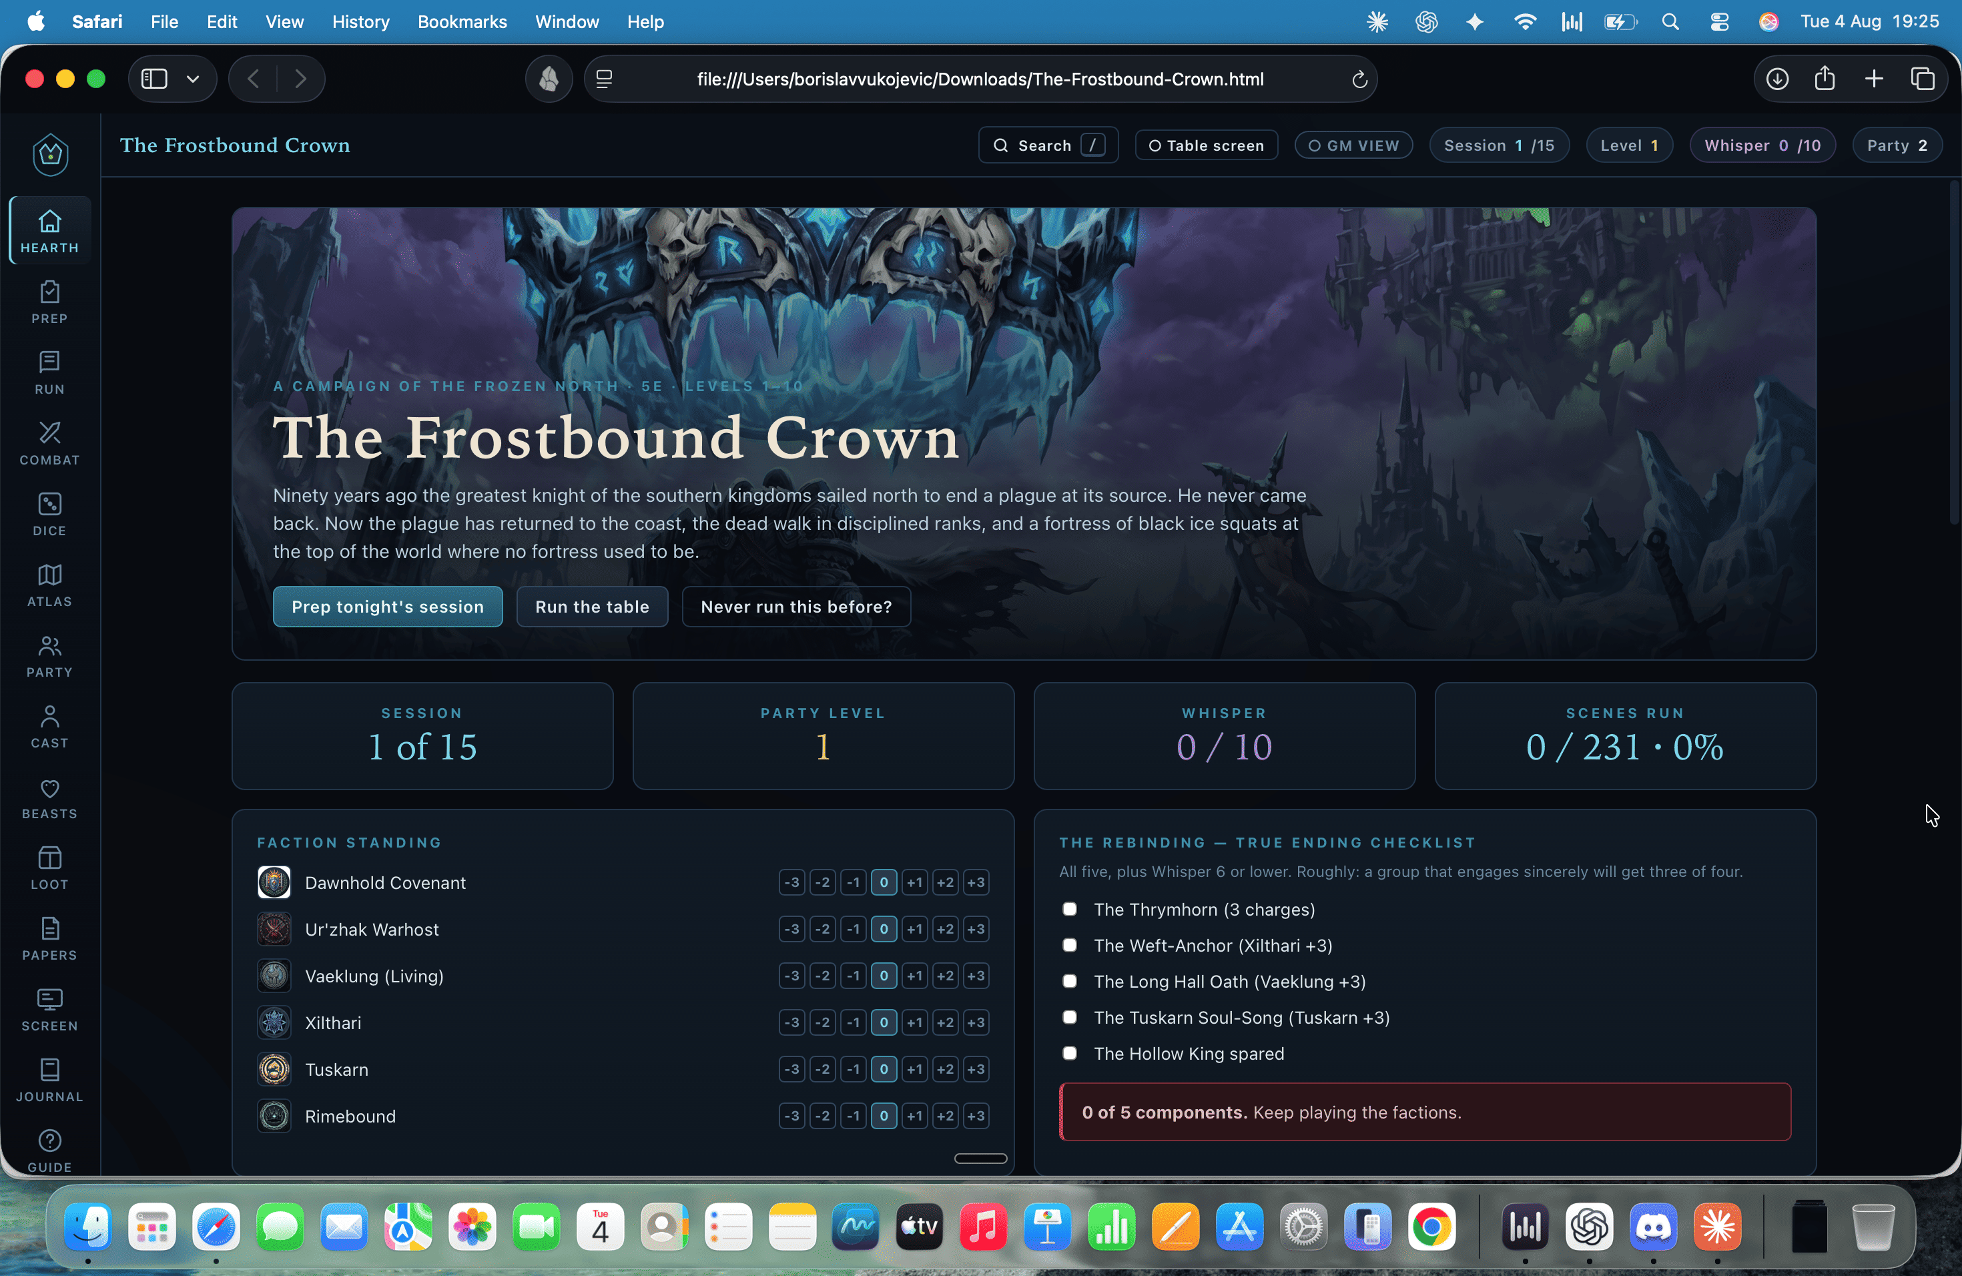Open the Level 1 pill
The height and width of the screenshot is (1276, 1962).
pos(1629,145)
